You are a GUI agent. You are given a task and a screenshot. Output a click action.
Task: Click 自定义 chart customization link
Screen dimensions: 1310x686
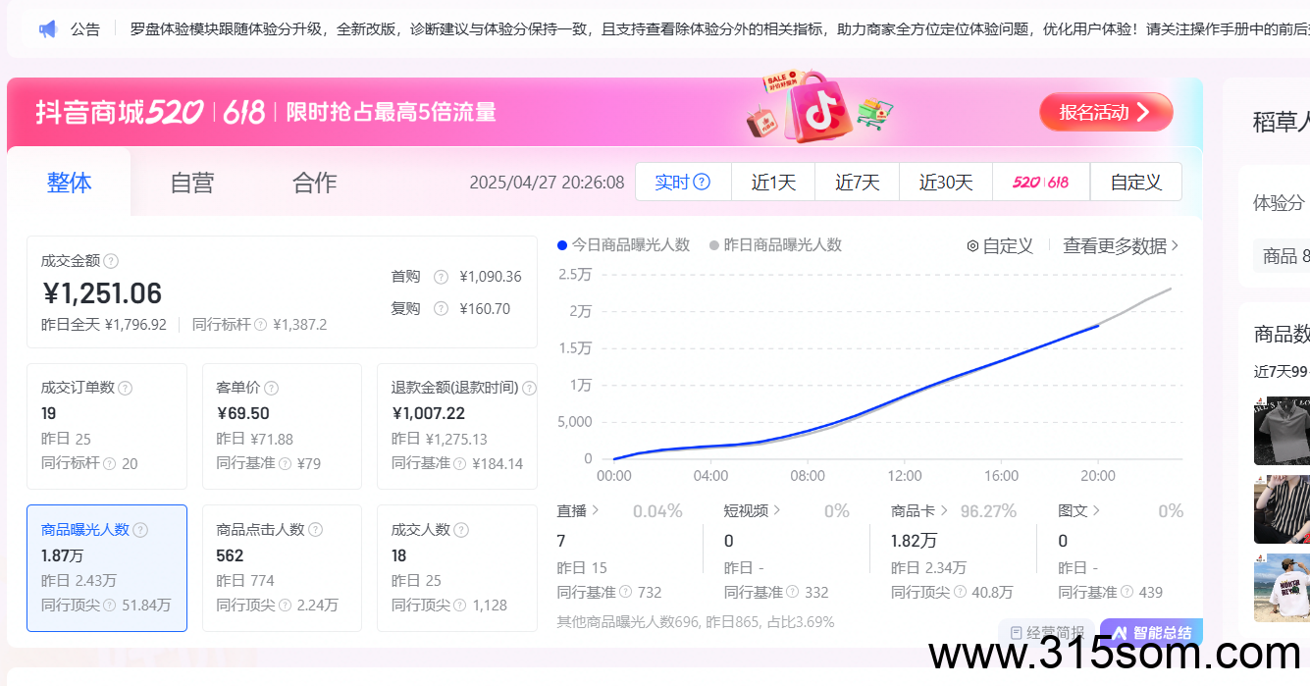click(1000, 246)
